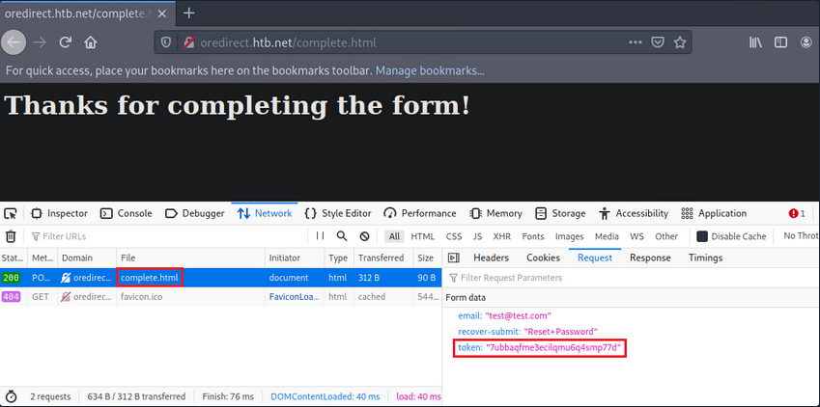This screenshot has height=407, width=820.
Task: Pause network recording
Action: (320, 236)
